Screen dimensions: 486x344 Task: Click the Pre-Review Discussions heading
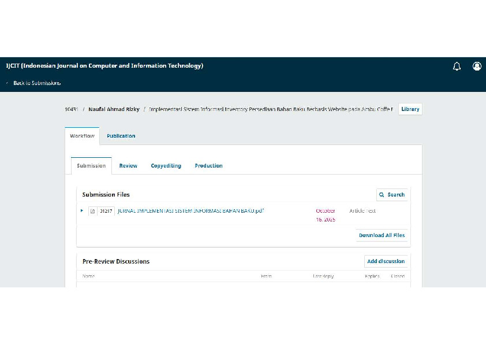pos(116,261)
